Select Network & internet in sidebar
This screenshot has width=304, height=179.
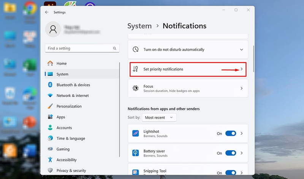(x=82, y=96)
